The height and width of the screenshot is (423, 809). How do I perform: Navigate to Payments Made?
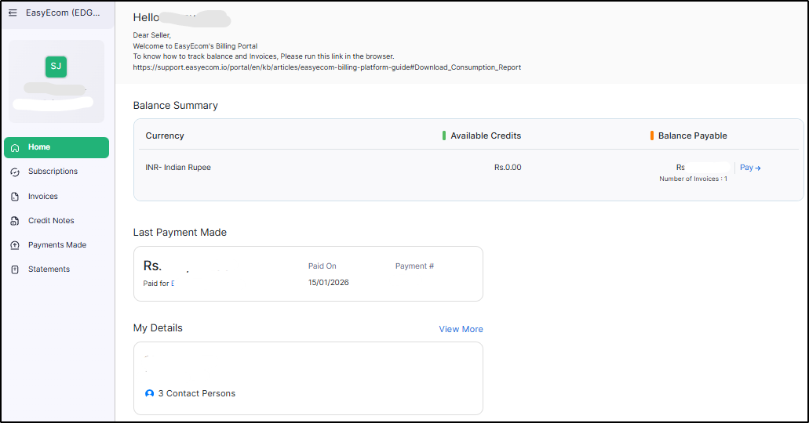pos(57,245)
